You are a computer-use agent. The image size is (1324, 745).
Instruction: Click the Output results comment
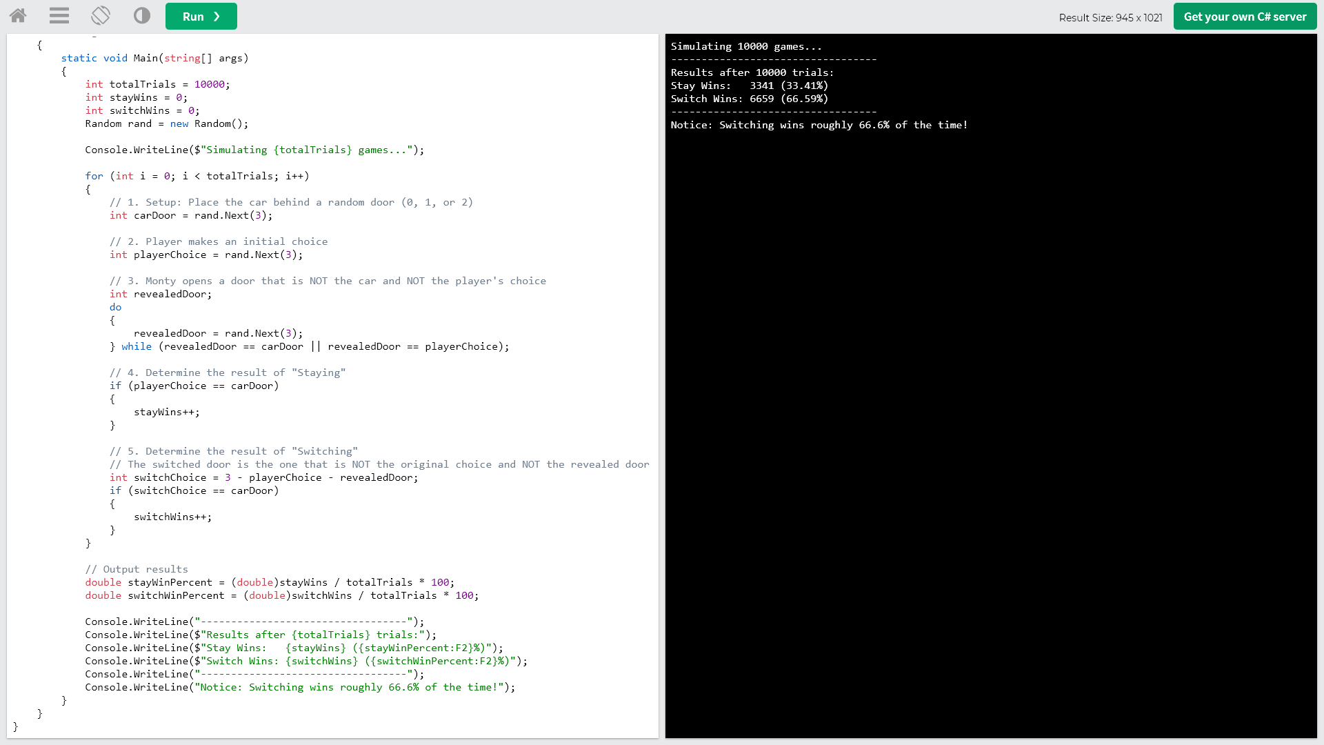click(137, 569)
